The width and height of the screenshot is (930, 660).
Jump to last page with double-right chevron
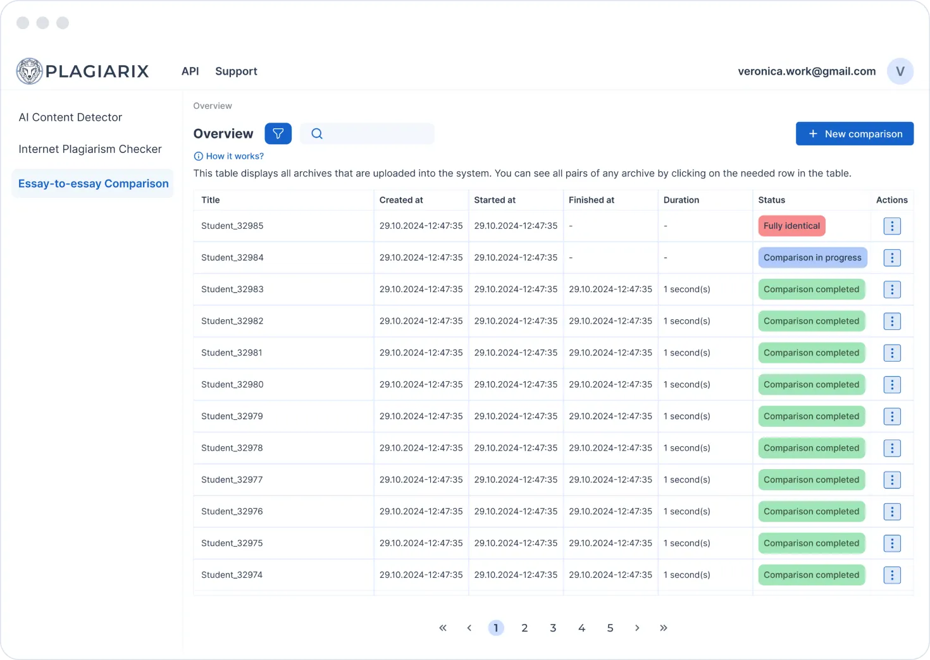(x=664, y=628)
